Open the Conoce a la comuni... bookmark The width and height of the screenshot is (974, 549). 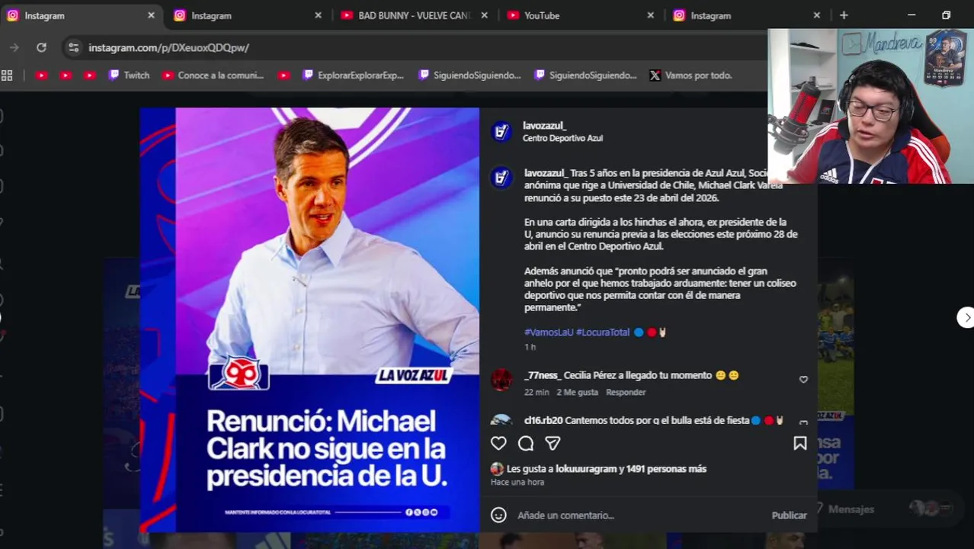pyautogui.click(x=213, y=75)
